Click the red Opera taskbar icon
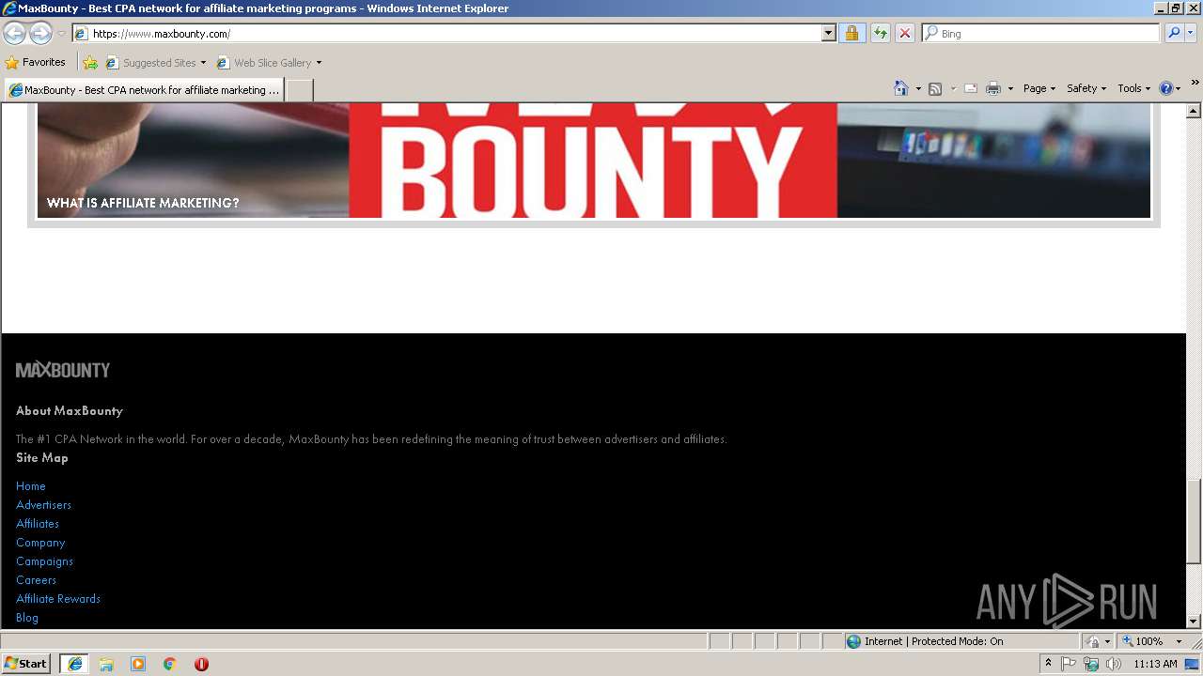The image size is (1203, 676). point(201,664)
